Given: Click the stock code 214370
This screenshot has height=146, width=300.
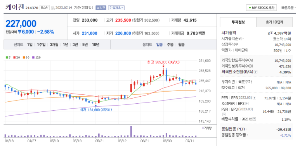Looking at the screenshot, I should pyautogui.click(x=32, y=8).
